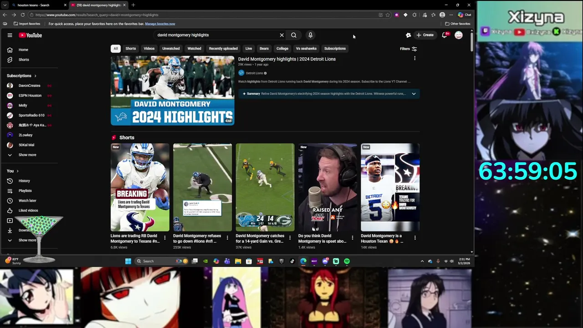Click the Create button

[424, 35]
